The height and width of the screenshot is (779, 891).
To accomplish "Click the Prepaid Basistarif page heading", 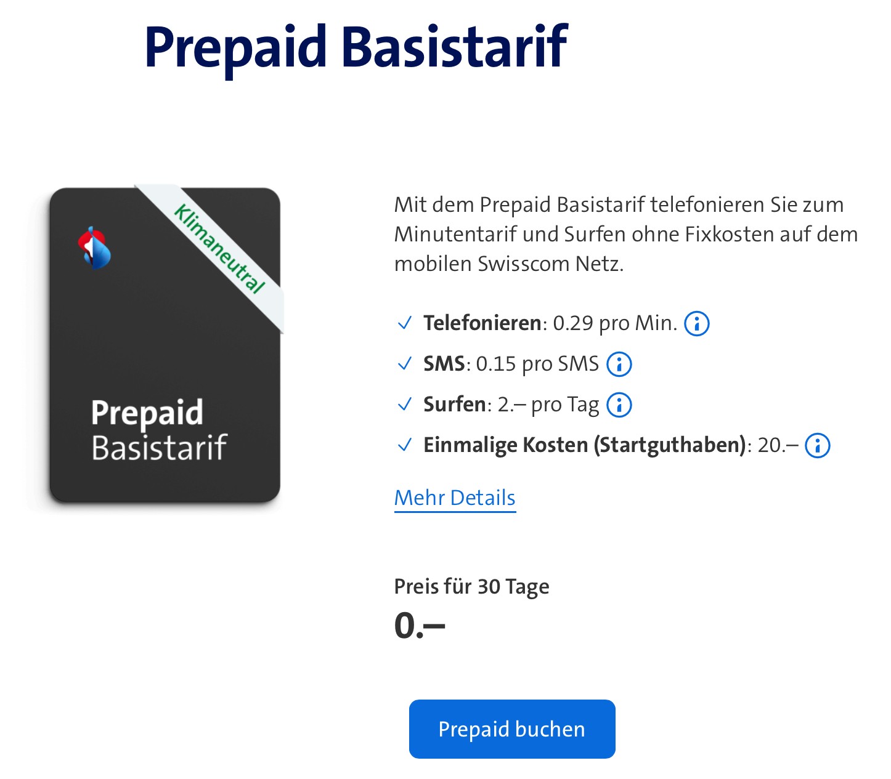I will click(x=356, y=47).
